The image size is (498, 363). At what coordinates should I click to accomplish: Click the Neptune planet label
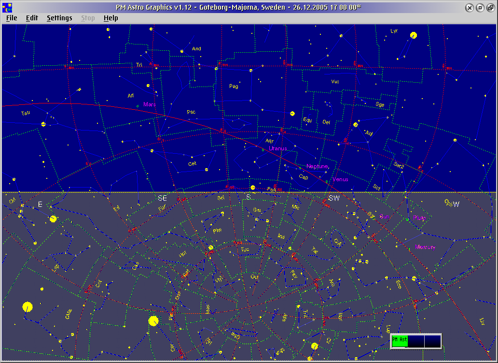pos(317,166)
